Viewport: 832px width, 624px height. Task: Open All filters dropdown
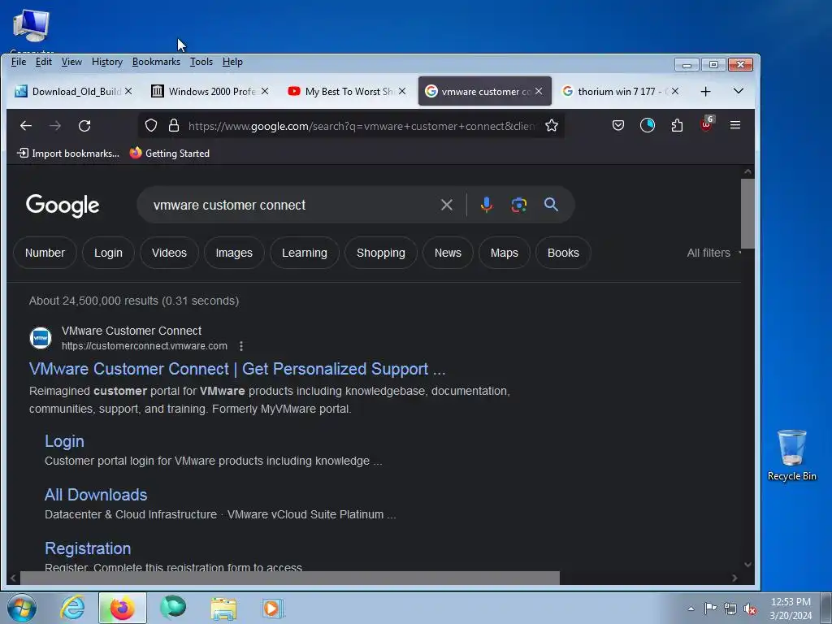(713, 253)
